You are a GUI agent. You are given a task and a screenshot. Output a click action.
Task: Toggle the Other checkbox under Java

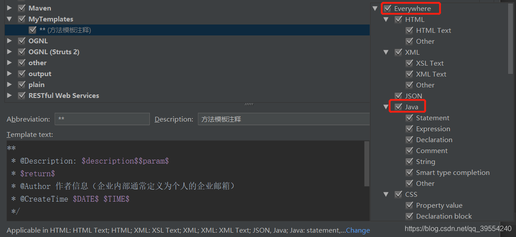pos(409,183)
